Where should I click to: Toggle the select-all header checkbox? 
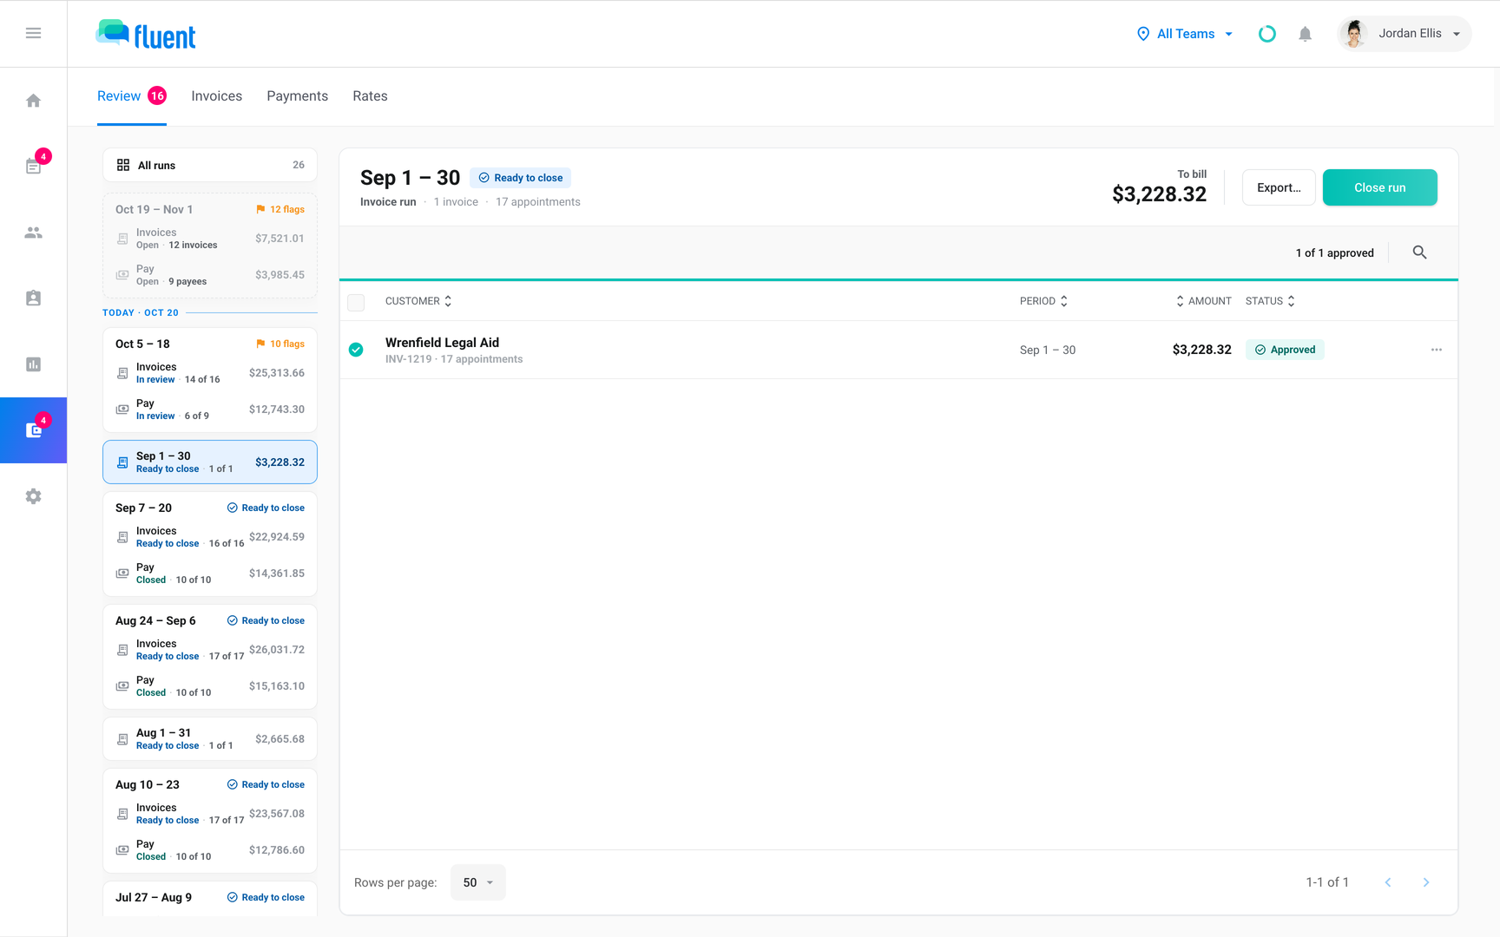point(356,302)
